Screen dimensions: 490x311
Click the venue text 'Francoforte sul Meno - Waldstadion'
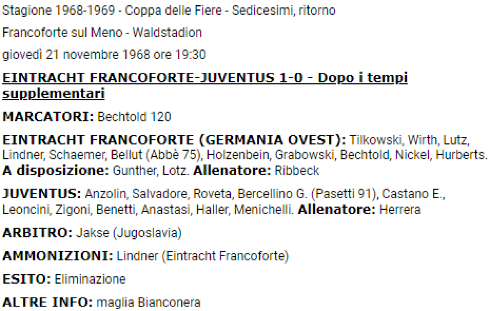pos(102,32)
